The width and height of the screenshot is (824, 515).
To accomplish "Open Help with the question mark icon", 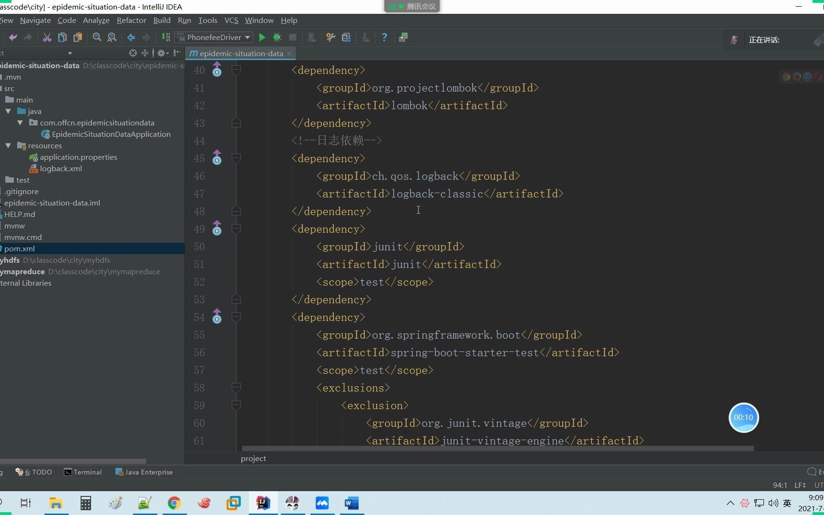I will tap(384, 37).
